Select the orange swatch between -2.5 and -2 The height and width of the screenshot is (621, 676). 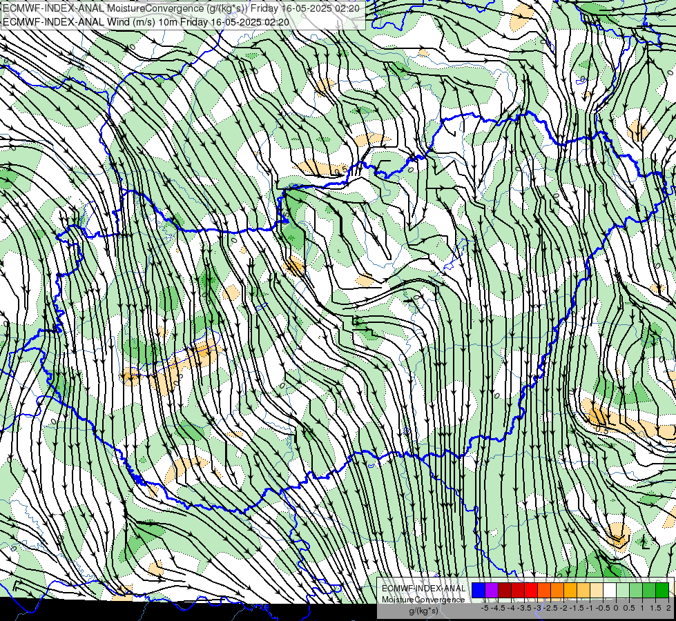point(557,590)
